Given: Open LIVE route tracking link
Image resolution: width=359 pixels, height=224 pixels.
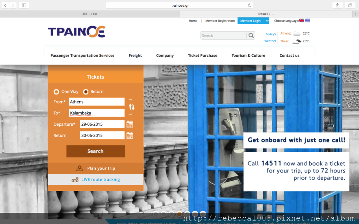Looking at the screenshot, I should [x=101, y=180].
